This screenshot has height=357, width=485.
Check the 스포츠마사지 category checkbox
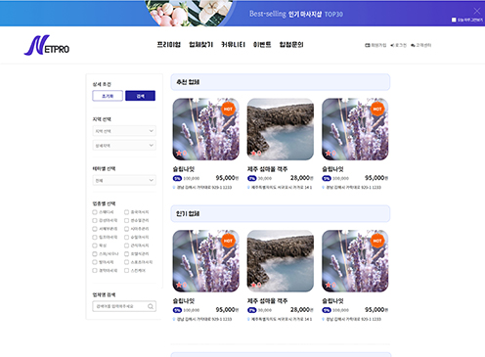click(126, 262)
